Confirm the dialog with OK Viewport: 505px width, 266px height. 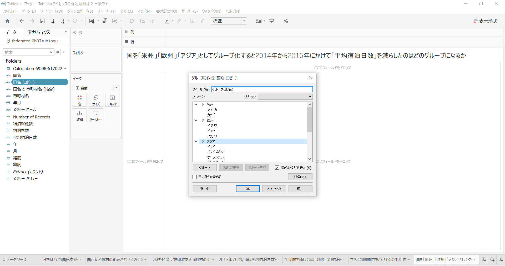pos(248,189)
